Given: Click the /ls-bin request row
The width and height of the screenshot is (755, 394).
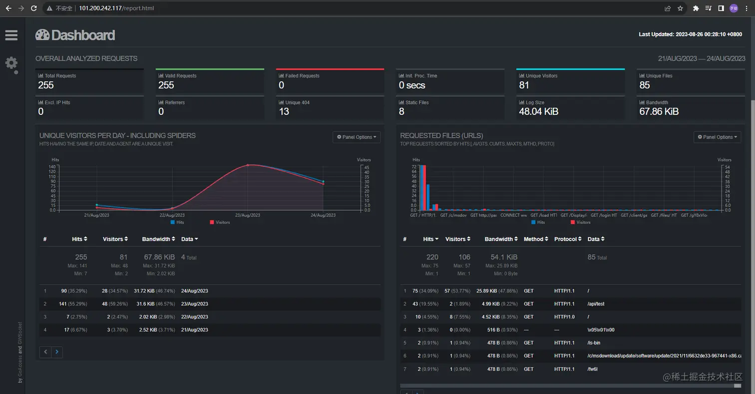Looking at the screenshot, I should 571,343.
